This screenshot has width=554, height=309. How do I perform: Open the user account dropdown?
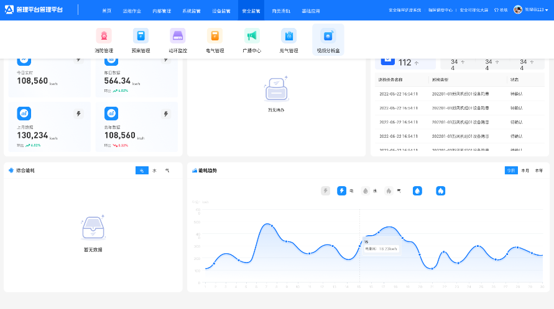[x=530, y=10]
